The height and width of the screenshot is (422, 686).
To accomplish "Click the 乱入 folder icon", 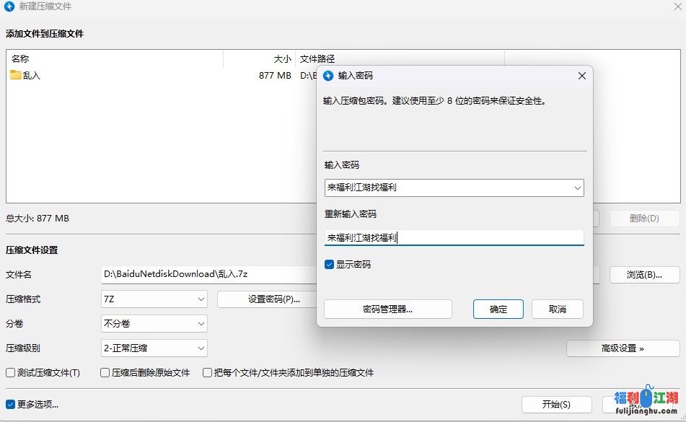I will click(x=14, y=74).
